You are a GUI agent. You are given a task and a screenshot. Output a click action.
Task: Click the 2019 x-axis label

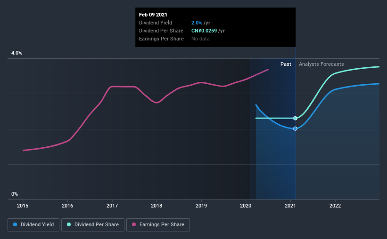201,206
